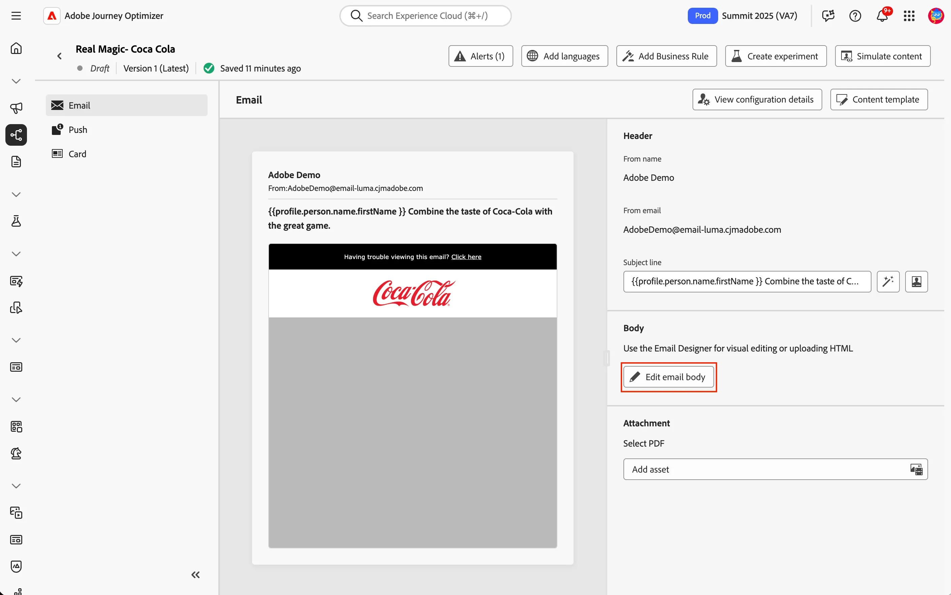Viewport: 951px width, 595px height.
Task: Open the Prod sandbox switcher
Action: [x=703, y=16]
